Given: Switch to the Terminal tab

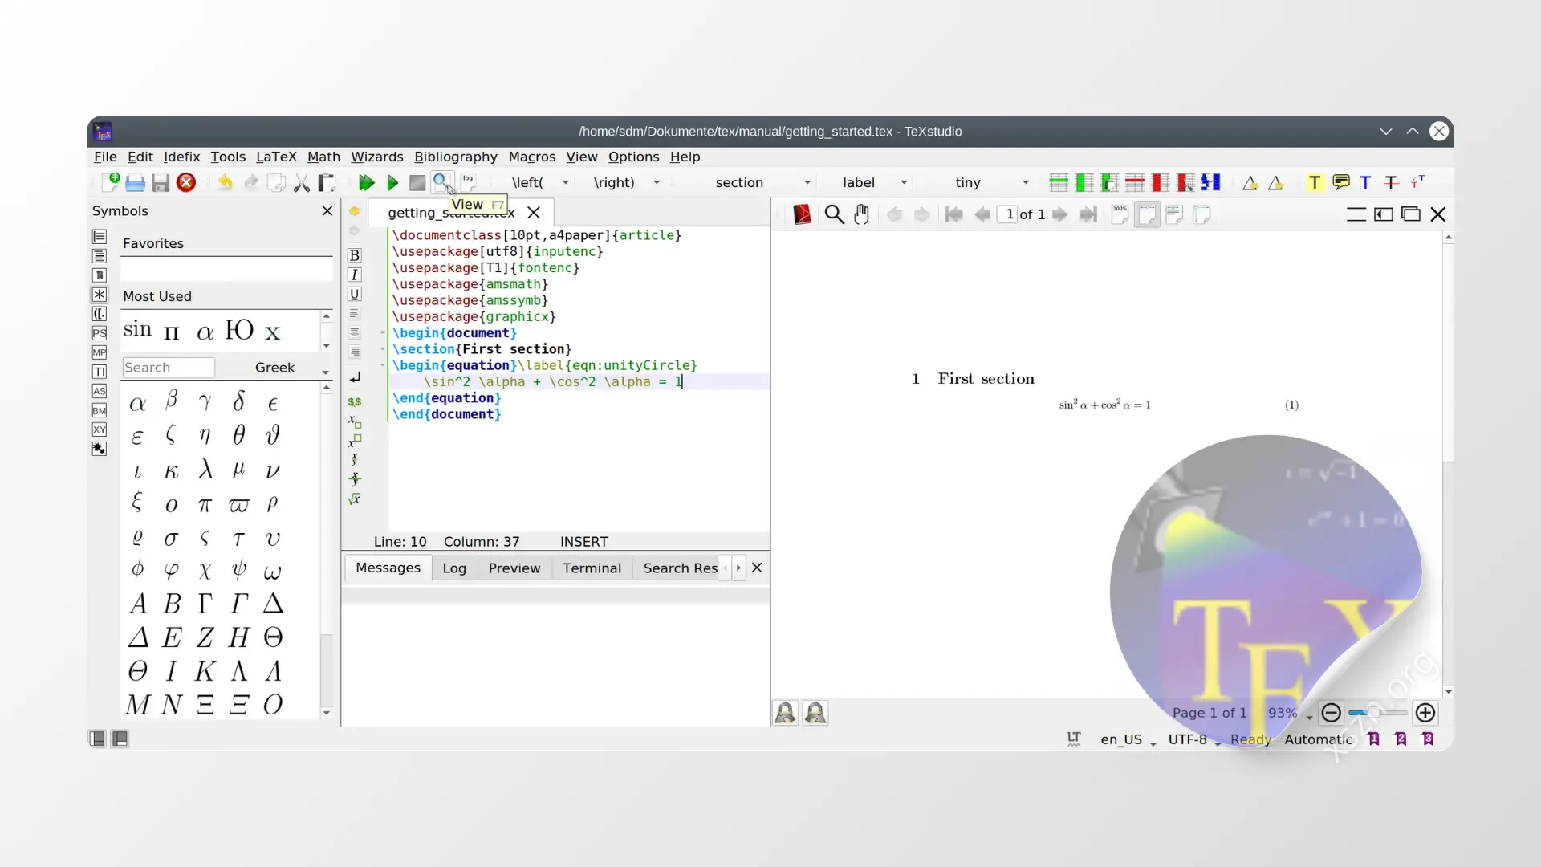Looking at the screenshot, I should 592,568.
